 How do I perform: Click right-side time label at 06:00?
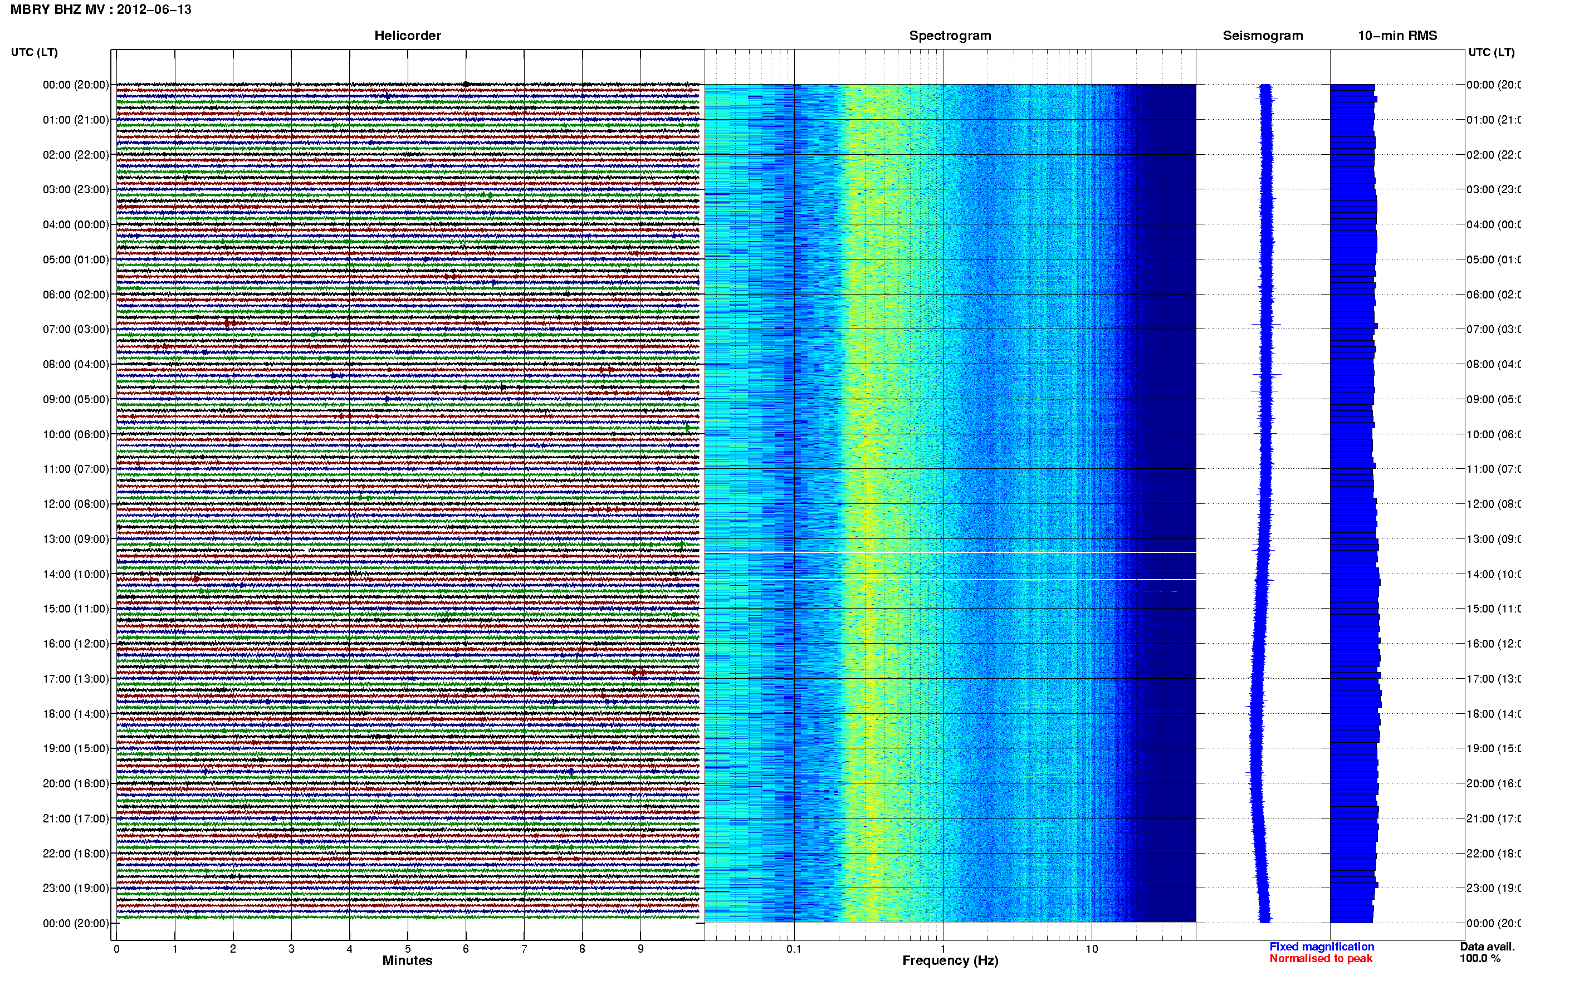(1494, 295)
